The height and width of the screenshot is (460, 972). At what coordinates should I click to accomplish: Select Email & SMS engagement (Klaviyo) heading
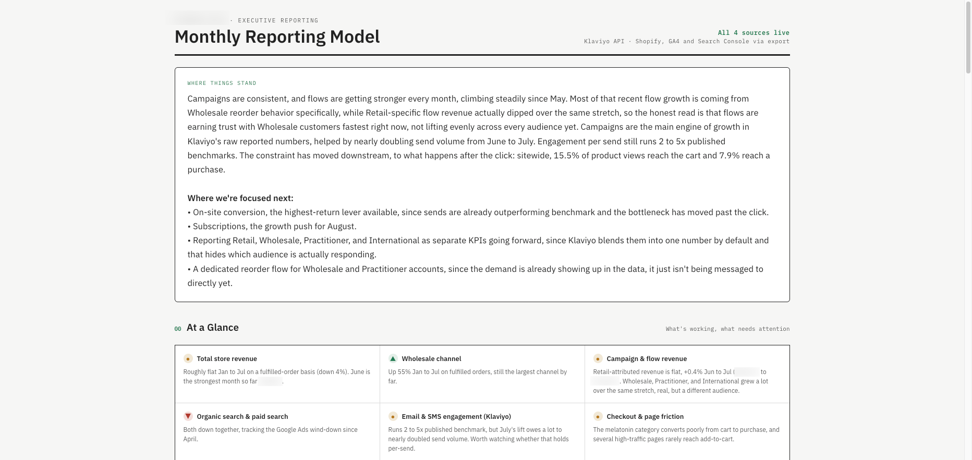click(x=456, y=417)
